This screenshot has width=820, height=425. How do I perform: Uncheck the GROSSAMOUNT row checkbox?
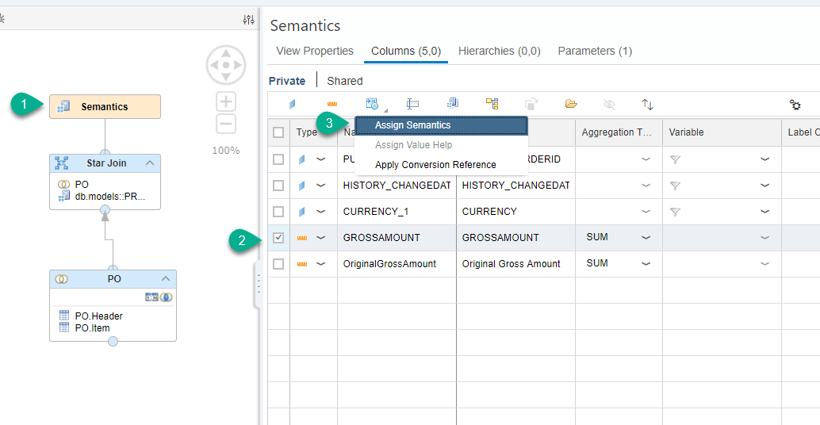(x=278, y=237)
